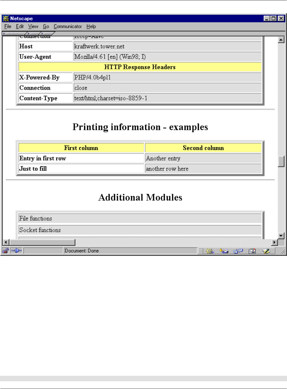Maximize the Netscape window
The height and width of the screenshot is (389, 287).
click(274, 19)
